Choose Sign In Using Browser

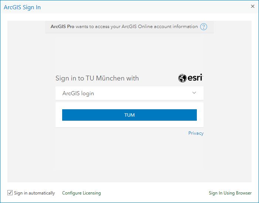point(230,193)
